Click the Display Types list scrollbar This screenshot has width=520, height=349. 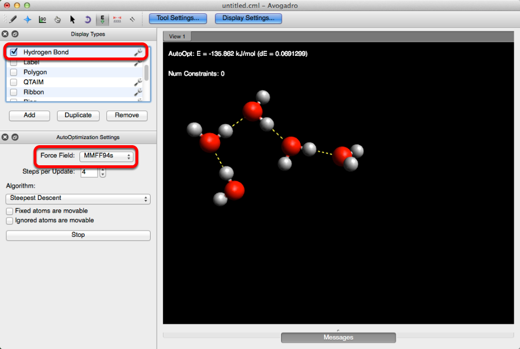147,73
